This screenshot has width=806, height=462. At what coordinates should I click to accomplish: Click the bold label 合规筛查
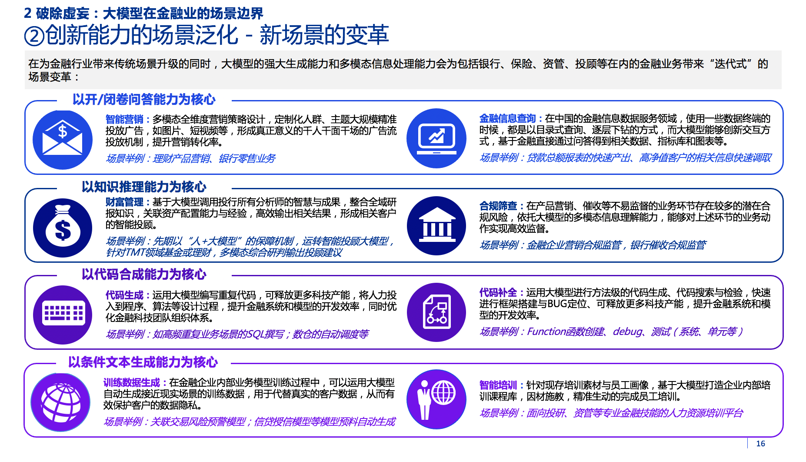click(498, 206)
